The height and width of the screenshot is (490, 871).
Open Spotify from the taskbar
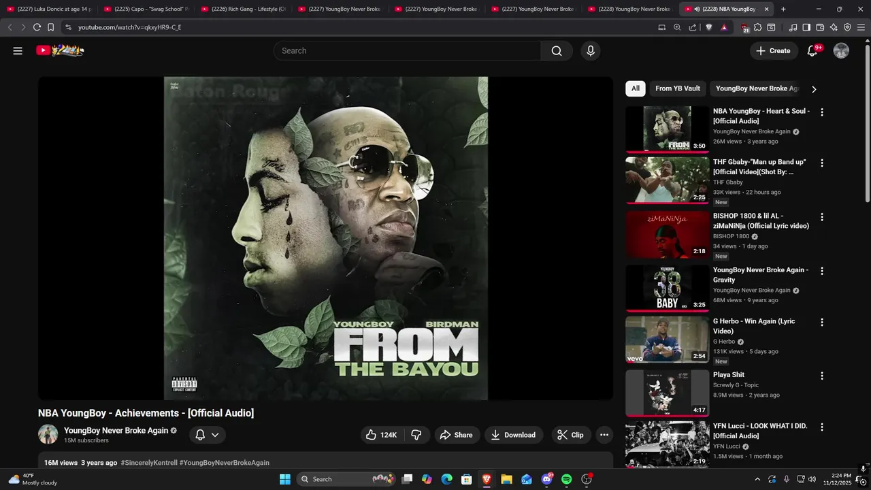[567, 479]
